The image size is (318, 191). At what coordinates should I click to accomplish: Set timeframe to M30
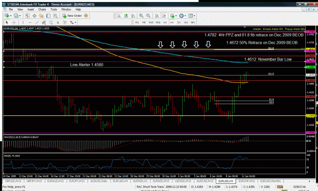click(158, 22)
